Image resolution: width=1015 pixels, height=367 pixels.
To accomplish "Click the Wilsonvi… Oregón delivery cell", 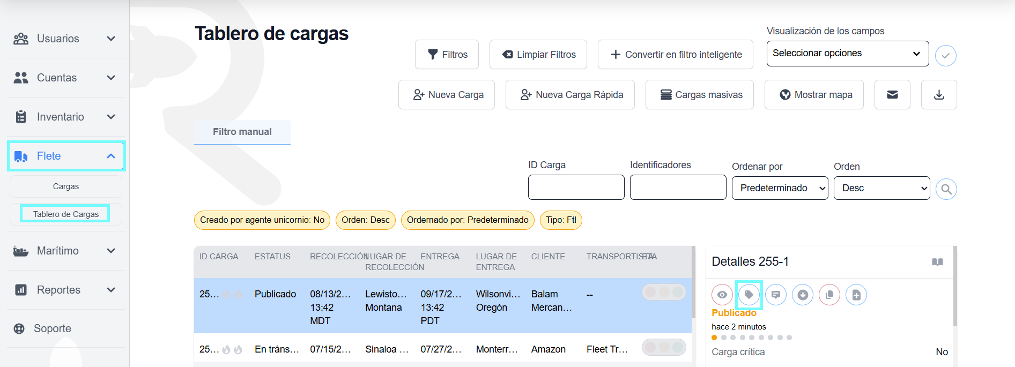I will pyautogui.click(x=498, y=301).
